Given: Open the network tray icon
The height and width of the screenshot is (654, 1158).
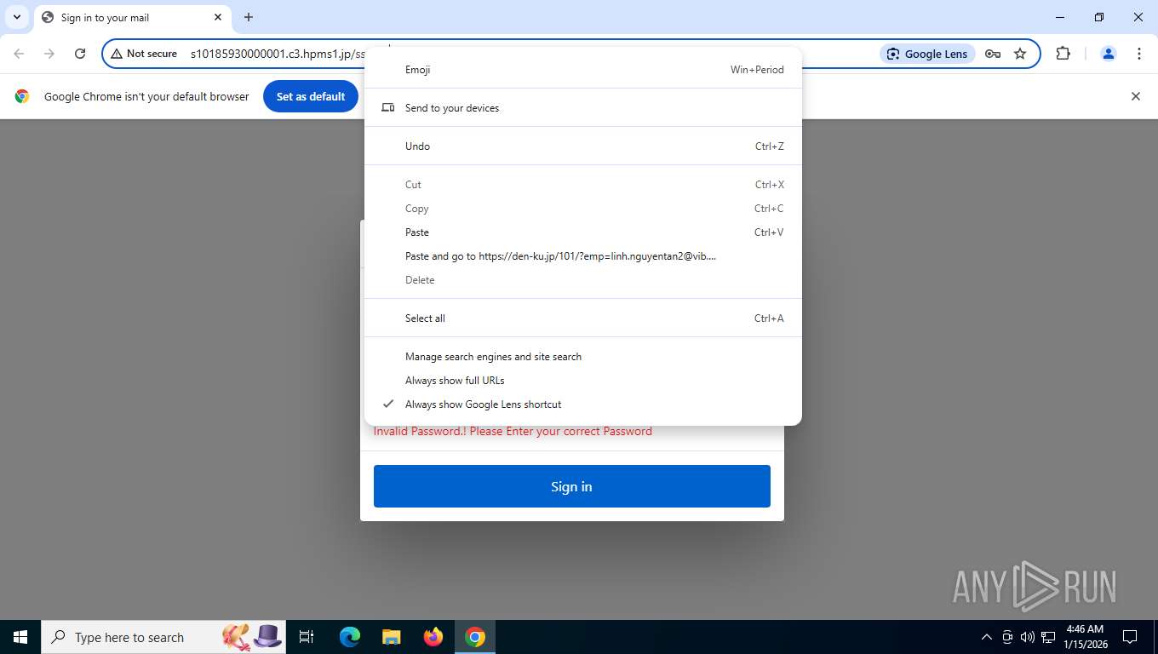Looking at the screenshot, I should click(x=1048, y=637).
